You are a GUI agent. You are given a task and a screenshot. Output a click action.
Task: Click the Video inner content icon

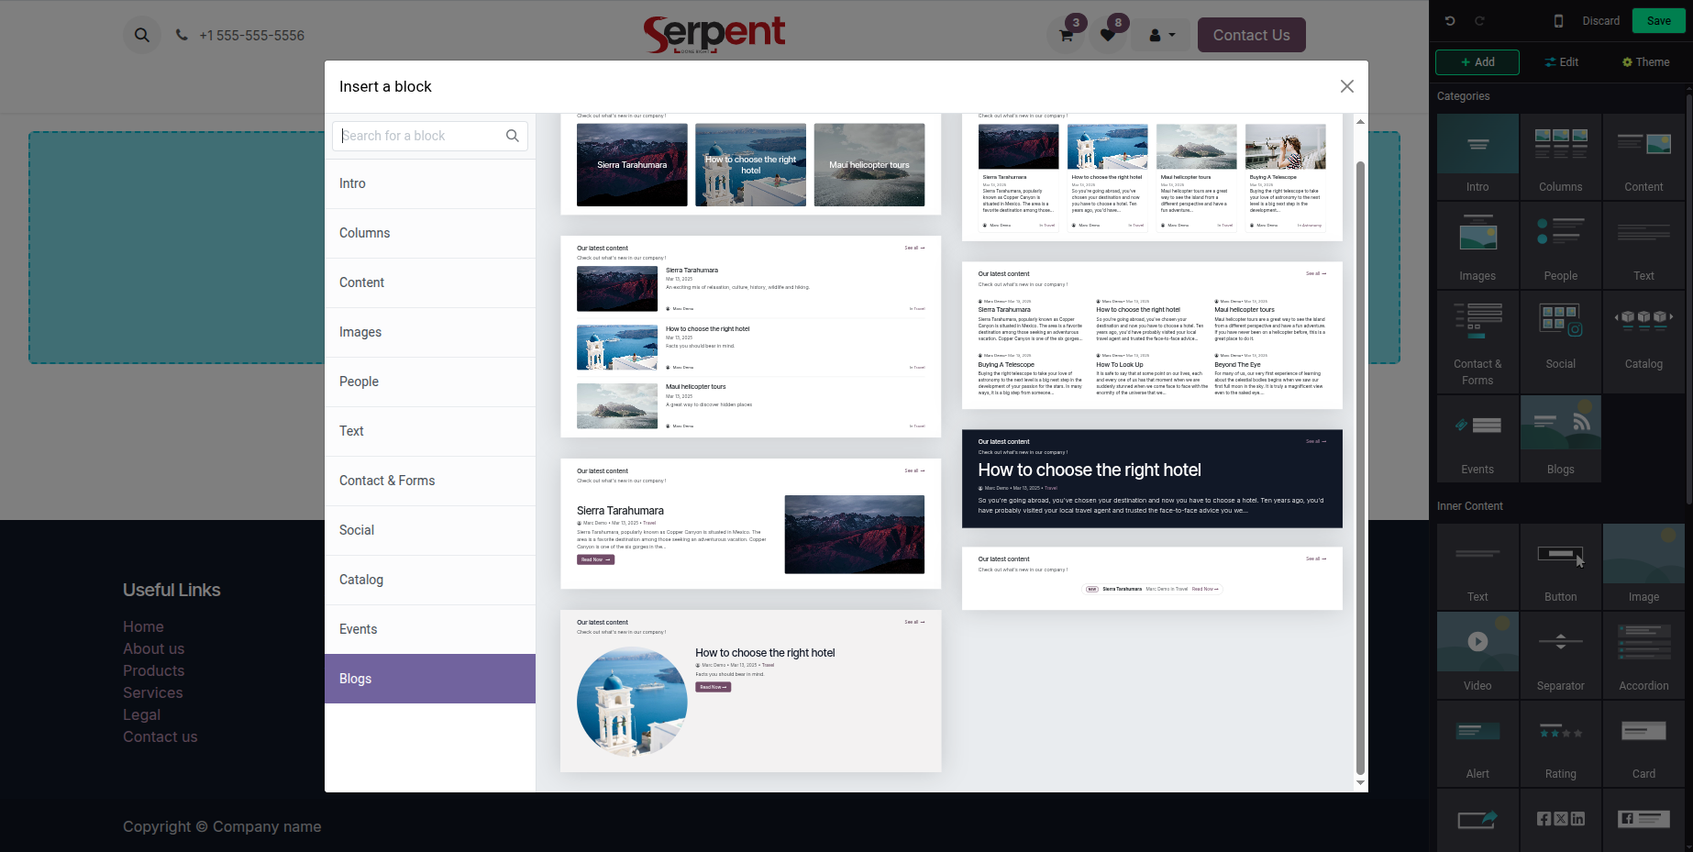click(1477, 656)
